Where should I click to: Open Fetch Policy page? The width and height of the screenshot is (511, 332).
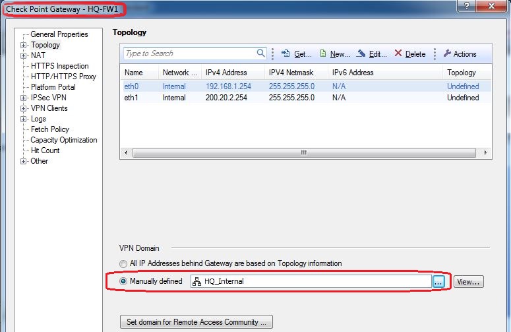click(50, 129)
